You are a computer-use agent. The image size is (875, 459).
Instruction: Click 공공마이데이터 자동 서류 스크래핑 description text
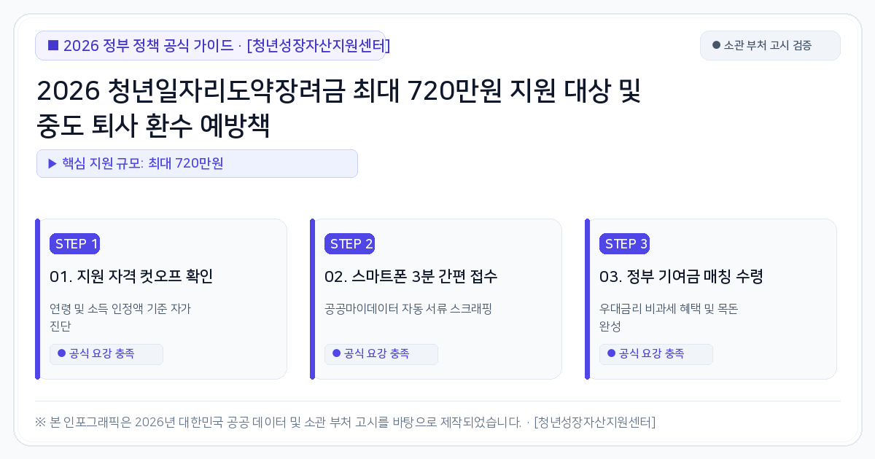[408, 308]
